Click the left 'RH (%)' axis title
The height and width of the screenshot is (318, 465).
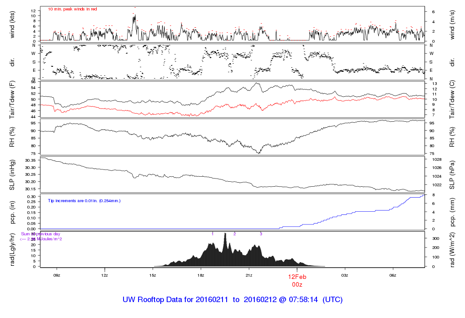pyautogui.click(x=12, y=137)
